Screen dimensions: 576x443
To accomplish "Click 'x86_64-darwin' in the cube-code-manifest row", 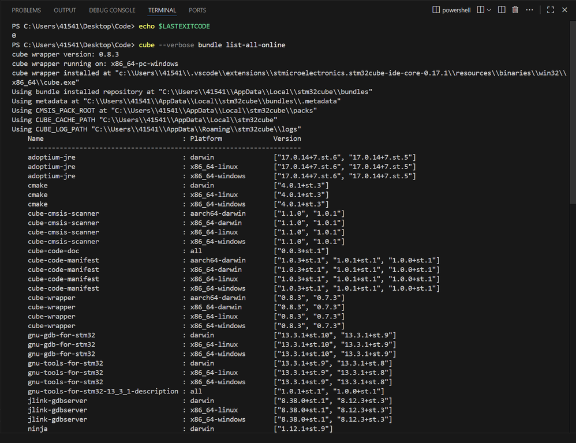I will click(x=216, y=270).
